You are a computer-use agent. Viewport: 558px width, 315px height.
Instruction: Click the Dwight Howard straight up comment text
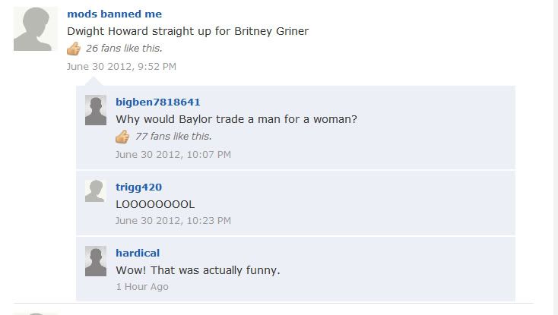click(188, 31)
